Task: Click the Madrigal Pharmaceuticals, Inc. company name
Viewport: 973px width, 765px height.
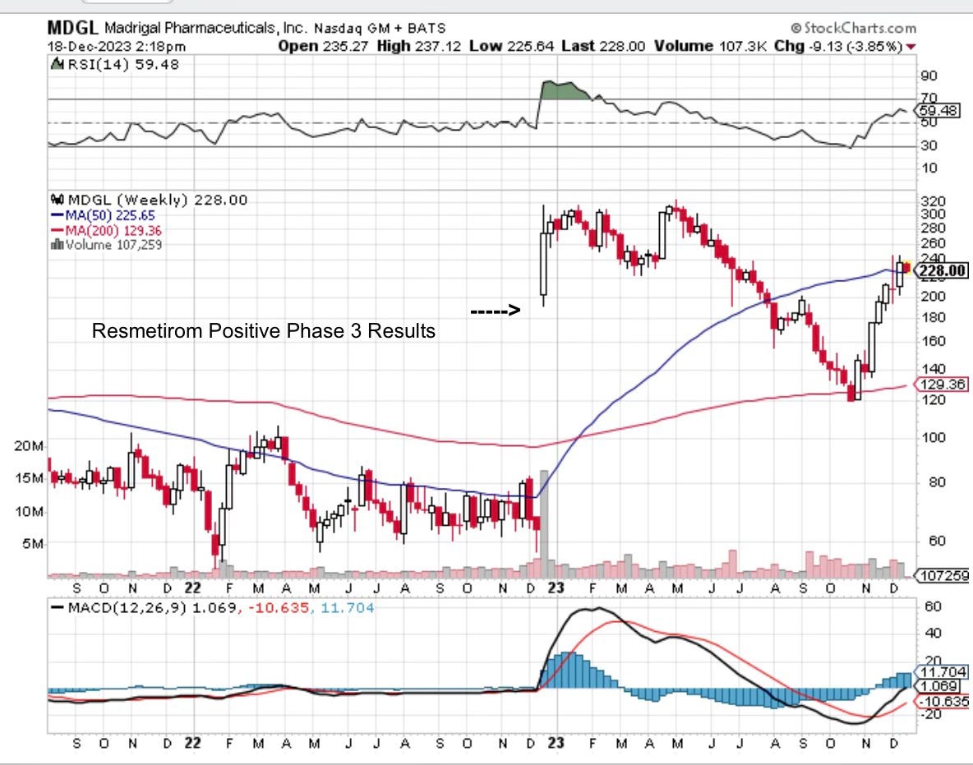Action: 205,28
